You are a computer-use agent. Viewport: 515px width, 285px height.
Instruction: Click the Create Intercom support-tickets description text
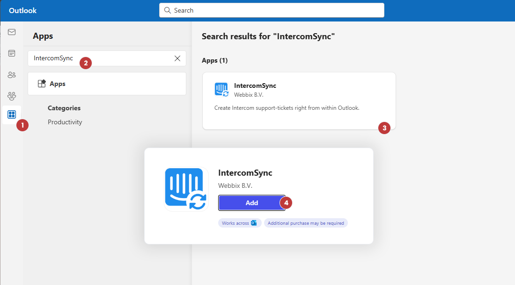pyautogui.click(x=287, y=108)
